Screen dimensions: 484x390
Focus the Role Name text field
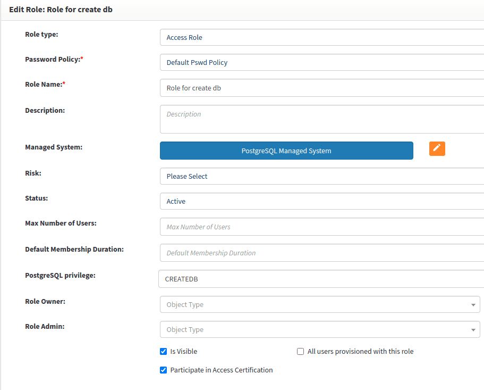[321, 88]
